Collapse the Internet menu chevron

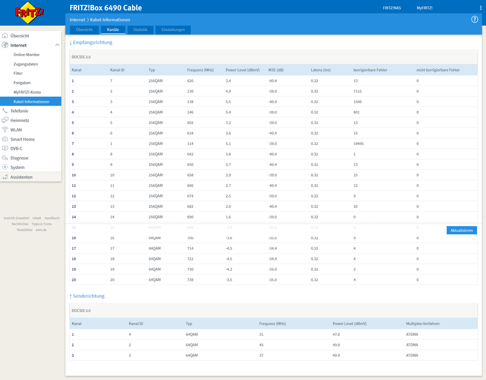pos(57,45)
